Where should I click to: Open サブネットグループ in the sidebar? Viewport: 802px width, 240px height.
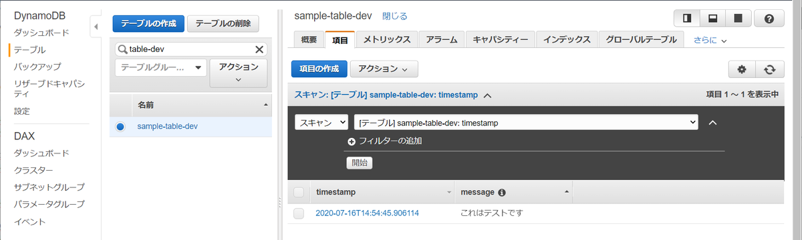click(x=49, y=187)
